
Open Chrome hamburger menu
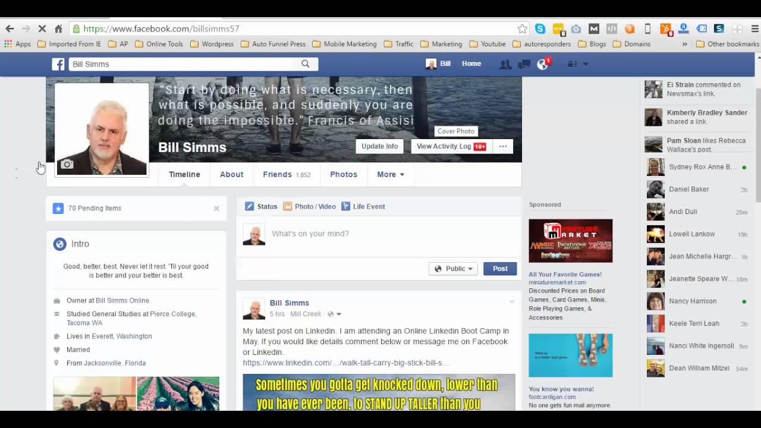point(754,29)
